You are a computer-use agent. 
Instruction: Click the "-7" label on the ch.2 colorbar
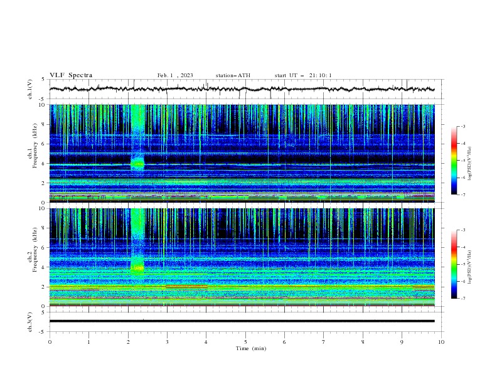click(463, 299)
